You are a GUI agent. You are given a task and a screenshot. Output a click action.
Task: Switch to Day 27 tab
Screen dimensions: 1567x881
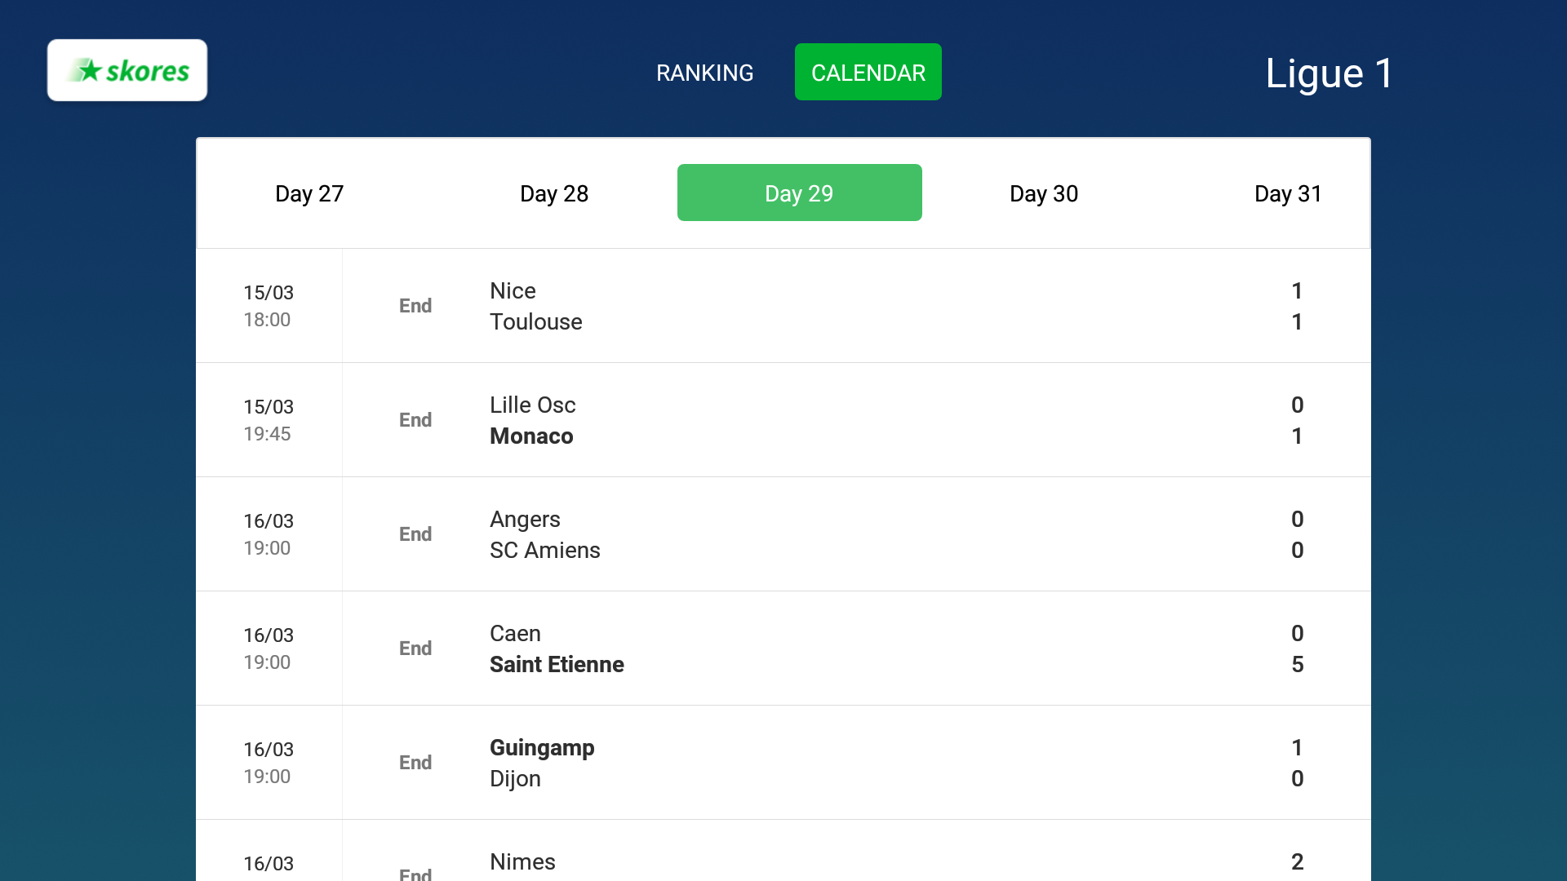(309, 193)
